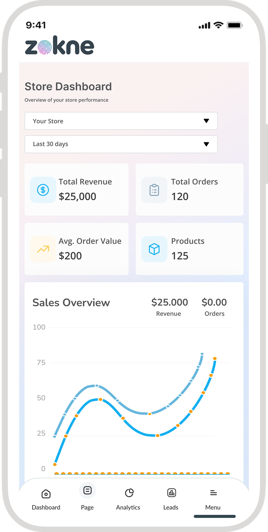Select the $25,000 revenue value
This screenshot has height=532, width=268.
(x=78, y=197)
